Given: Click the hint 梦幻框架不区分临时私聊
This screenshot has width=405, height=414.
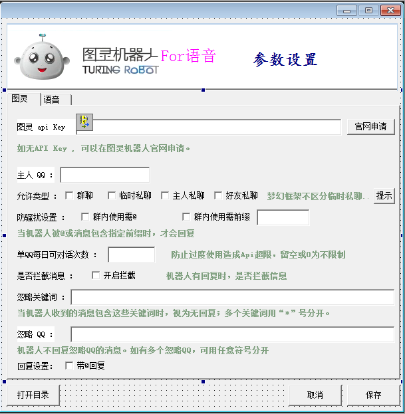Looking at the screenshot, I should coord(317,196).
